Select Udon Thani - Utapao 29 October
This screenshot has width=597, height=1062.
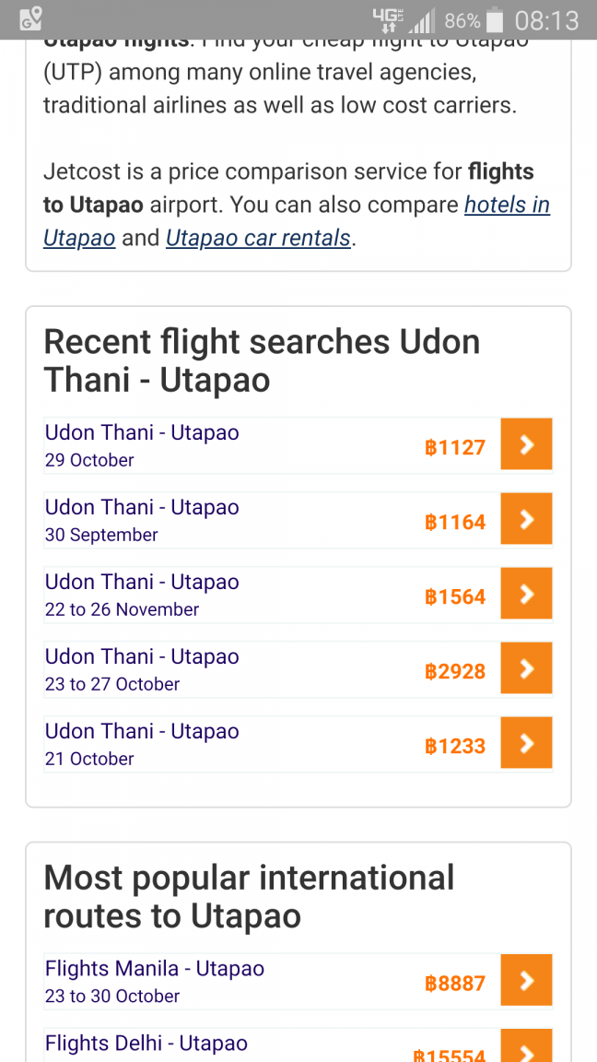click(298, 445)
